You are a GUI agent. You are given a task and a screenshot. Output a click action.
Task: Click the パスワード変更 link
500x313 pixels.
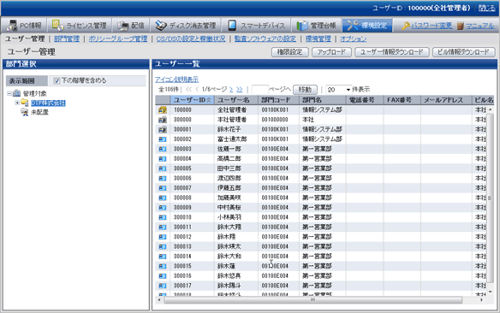tap(432, 26)
